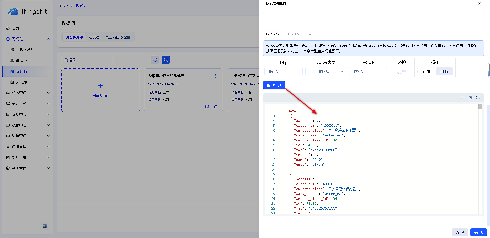Open three-dot menu on 获取用户所有设备信息 card
490x238 pixels.
tap(215, 76)
